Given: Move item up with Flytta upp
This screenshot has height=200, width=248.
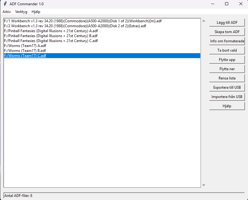Looking at the screenshot, I should pos(227,60).
